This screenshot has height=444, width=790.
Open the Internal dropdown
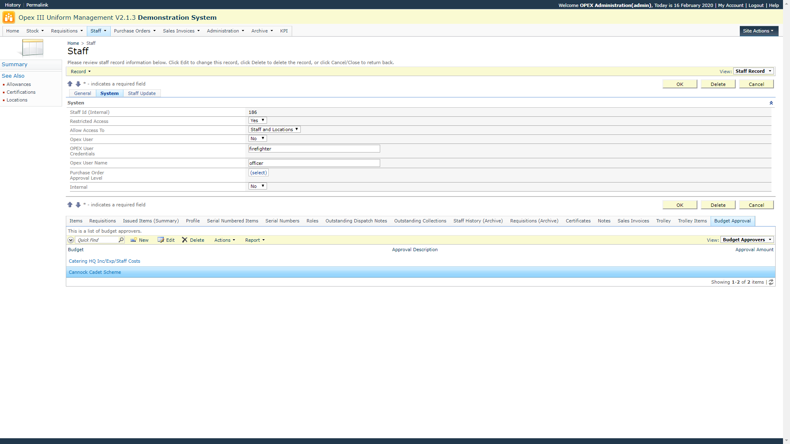click(258, 186)
